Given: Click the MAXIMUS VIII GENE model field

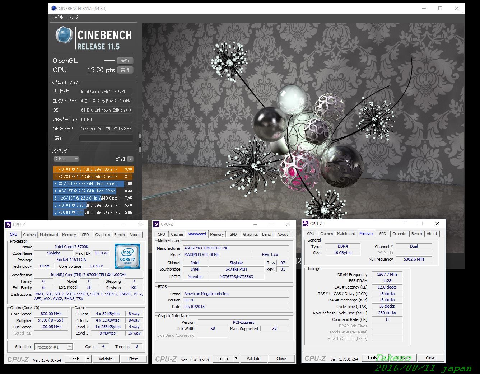Looking at the screenshot, I should pyautogui.click(x=216, y=254).
